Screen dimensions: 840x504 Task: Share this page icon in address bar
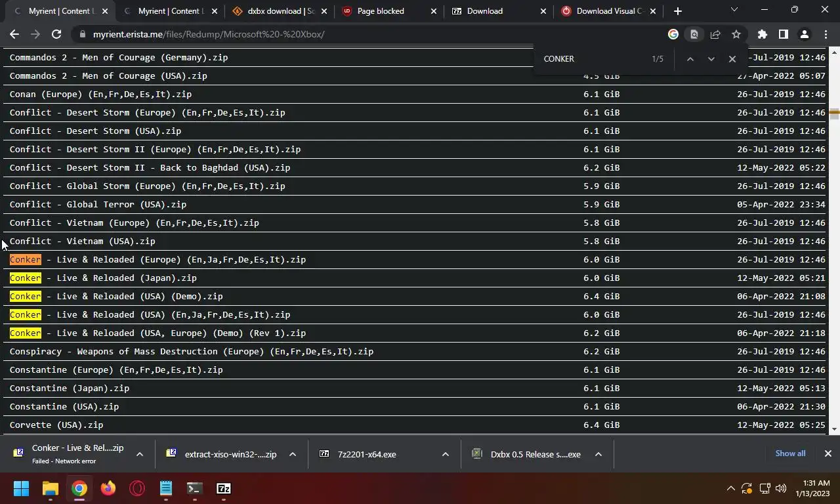point(715,34)
